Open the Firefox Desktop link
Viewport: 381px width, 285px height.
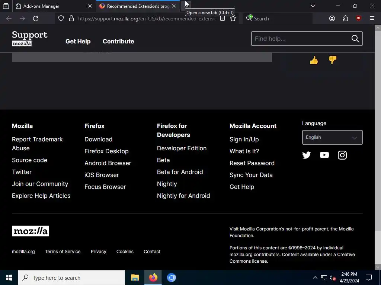click(106, 151)
